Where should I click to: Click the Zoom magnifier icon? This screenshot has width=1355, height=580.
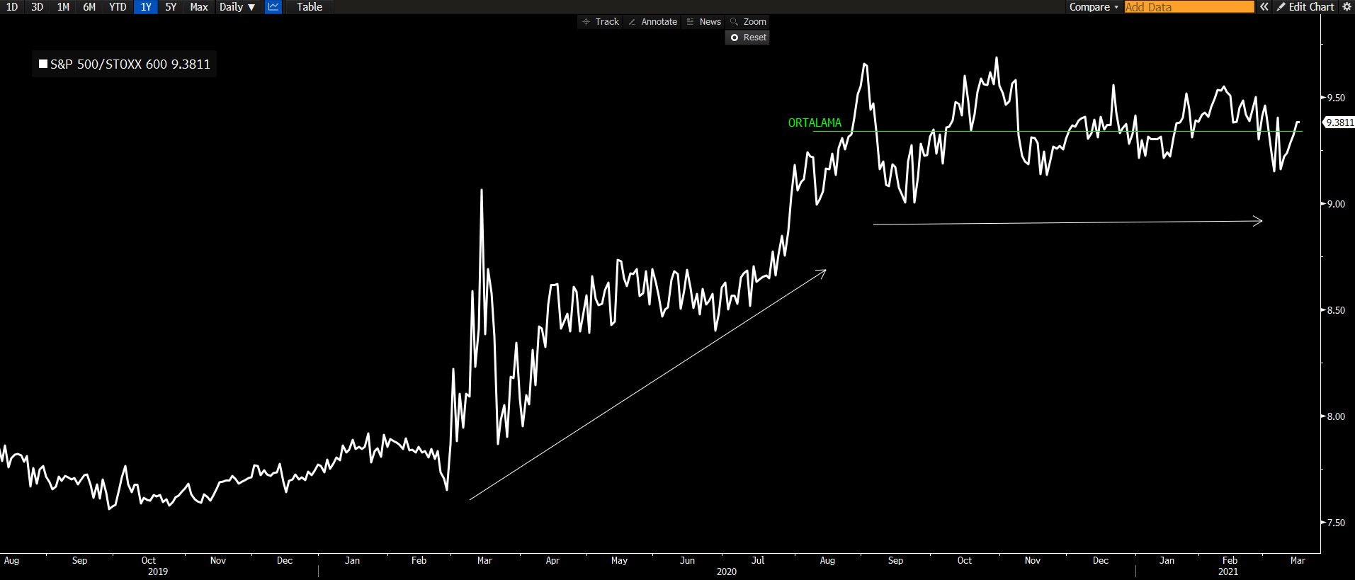pyautogui.click(x=735, y=22)
